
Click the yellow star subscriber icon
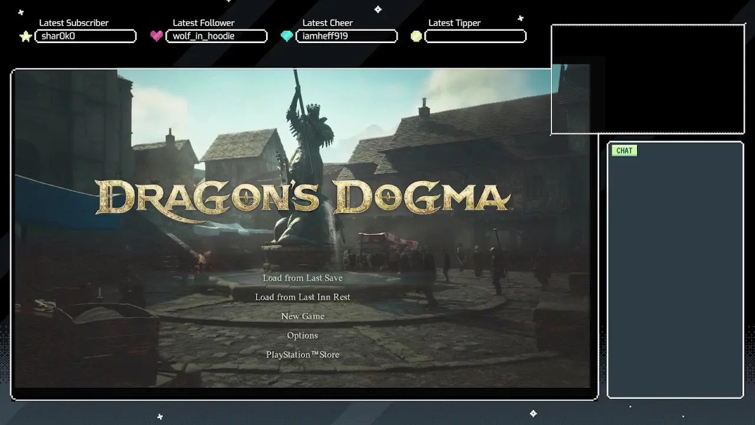pos(25,37)
